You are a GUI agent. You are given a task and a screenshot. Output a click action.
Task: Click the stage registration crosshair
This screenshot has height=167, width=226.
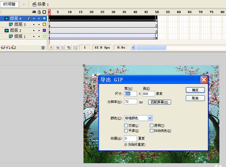tap(84, 66)
